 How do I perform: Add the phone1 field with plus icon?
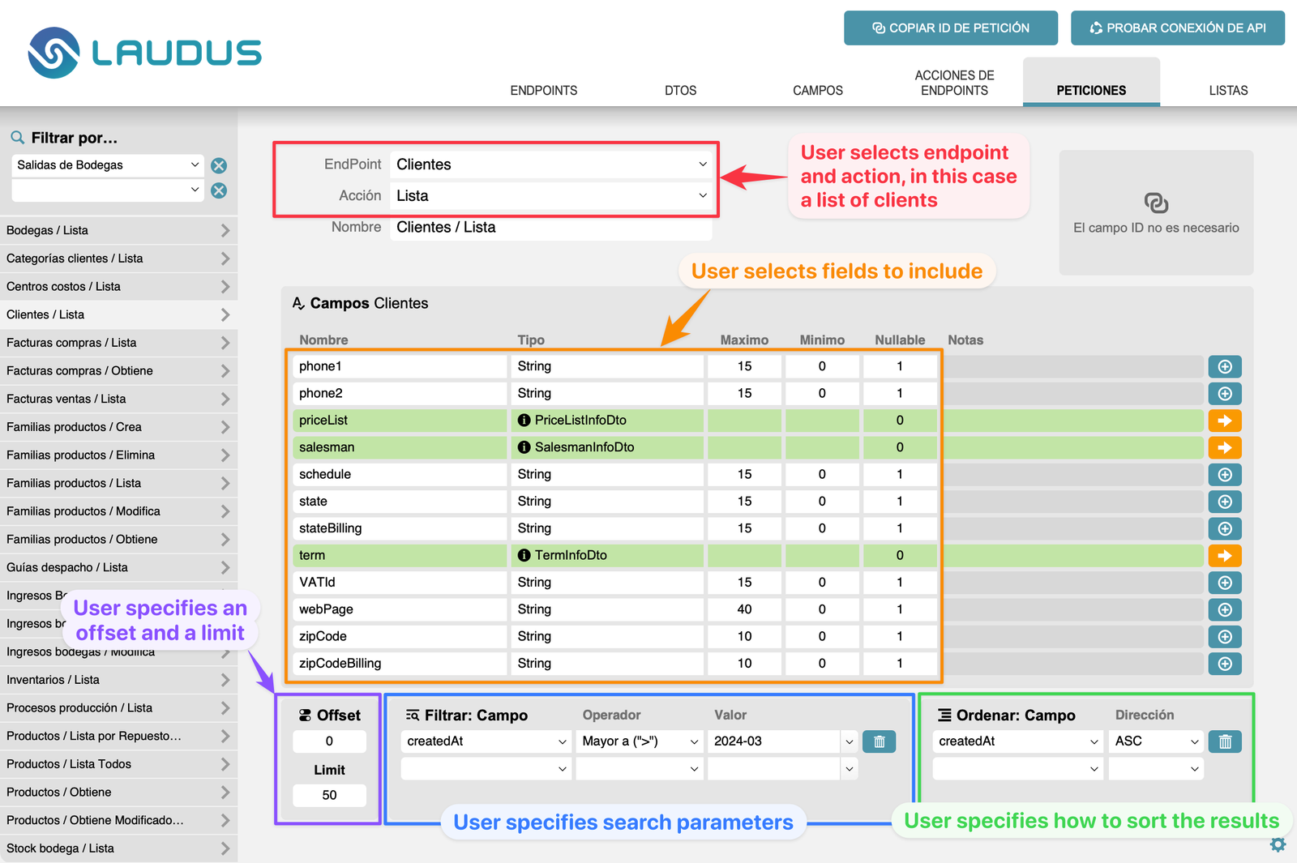click(1225, 367)
